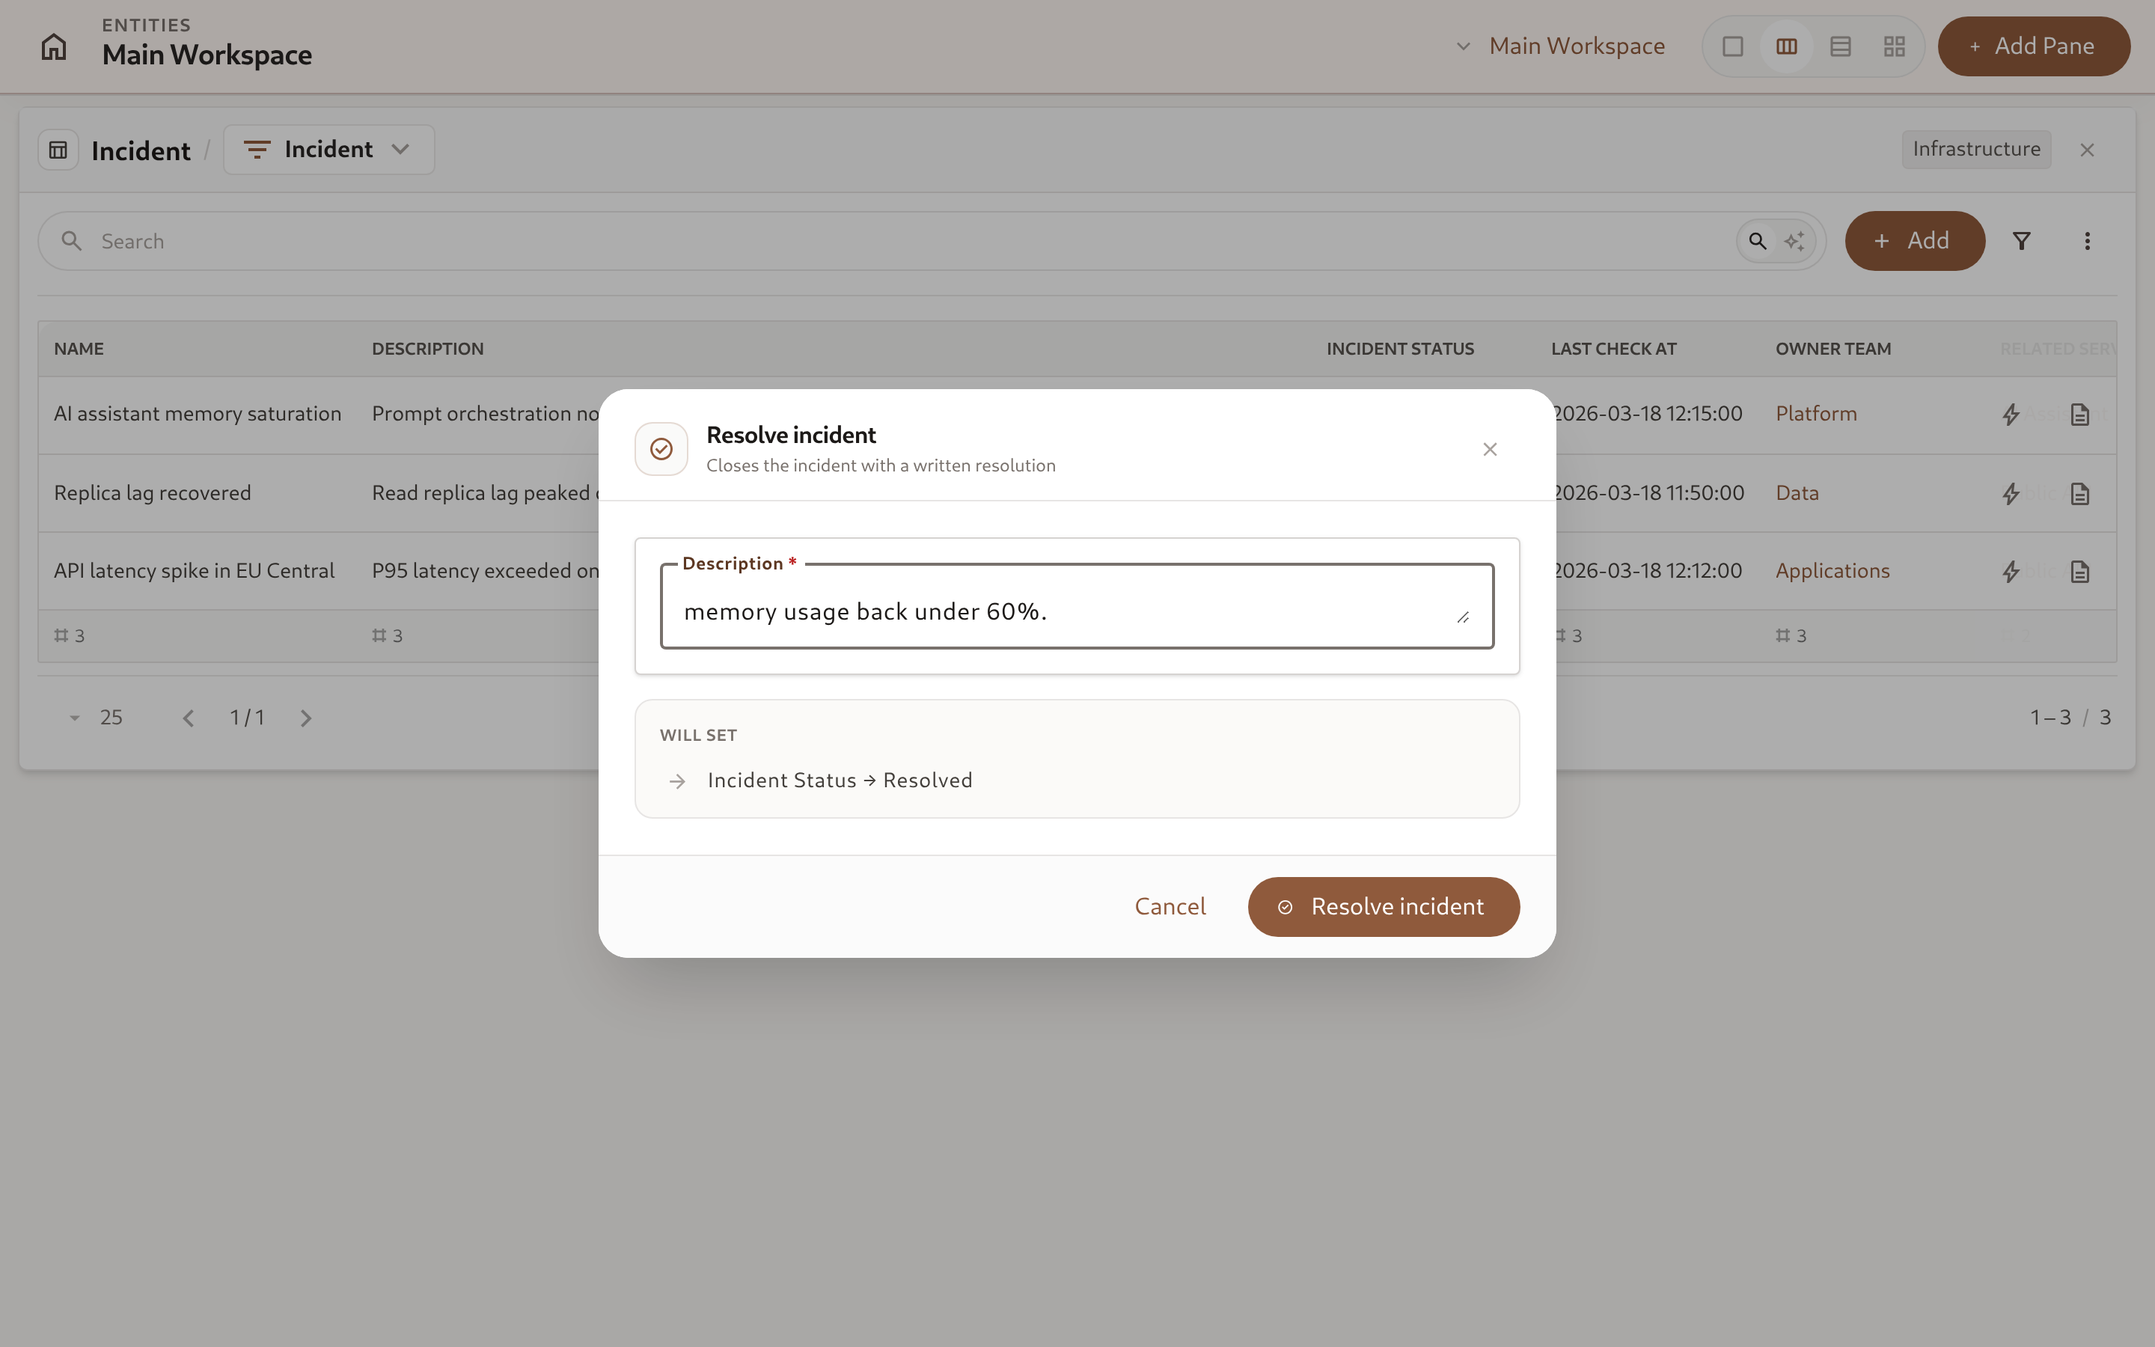Click the Add button
This screenshot has height=1347, width=2155.
(x=1915, y=240)
